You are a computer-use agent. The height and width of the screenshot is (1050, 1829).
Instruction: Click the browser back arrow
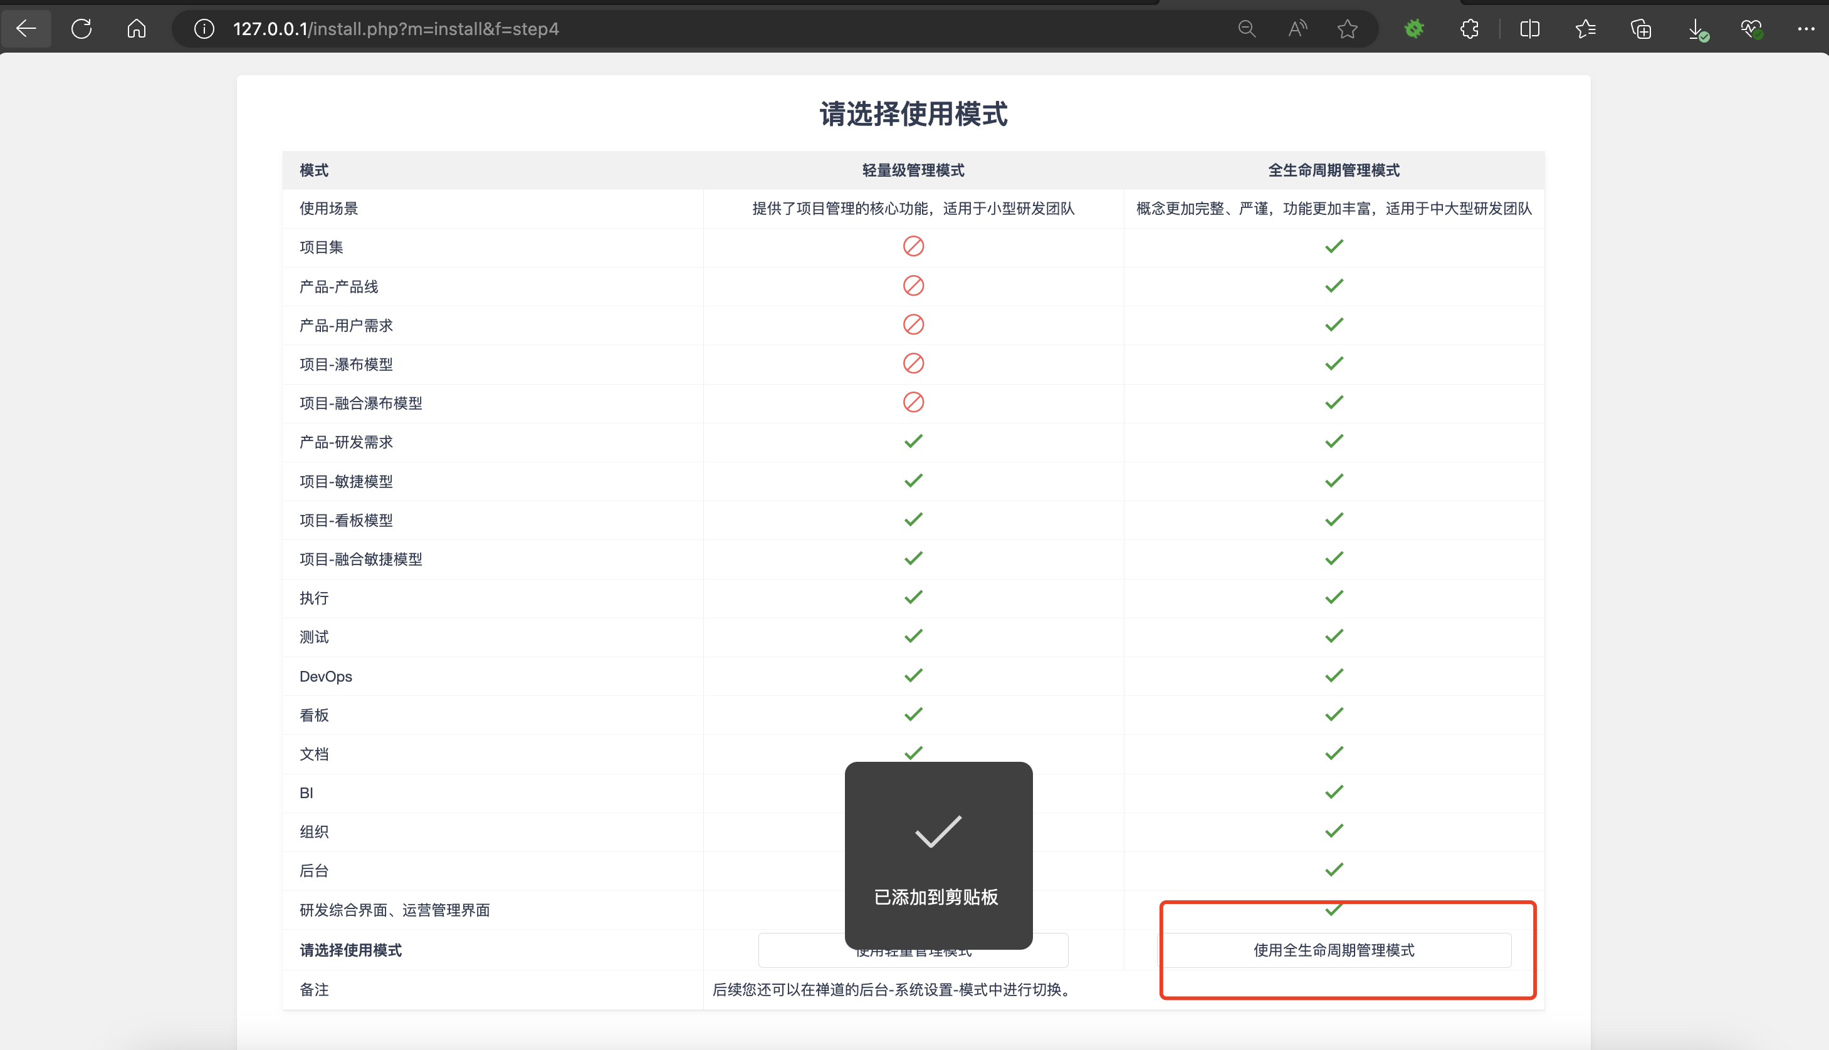click(x=27, y=29)
